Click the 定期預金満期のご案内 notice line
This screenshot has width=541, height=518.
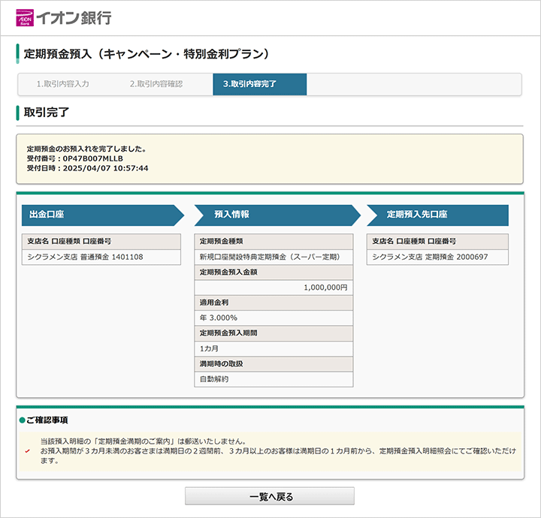(x=144, y=441)
